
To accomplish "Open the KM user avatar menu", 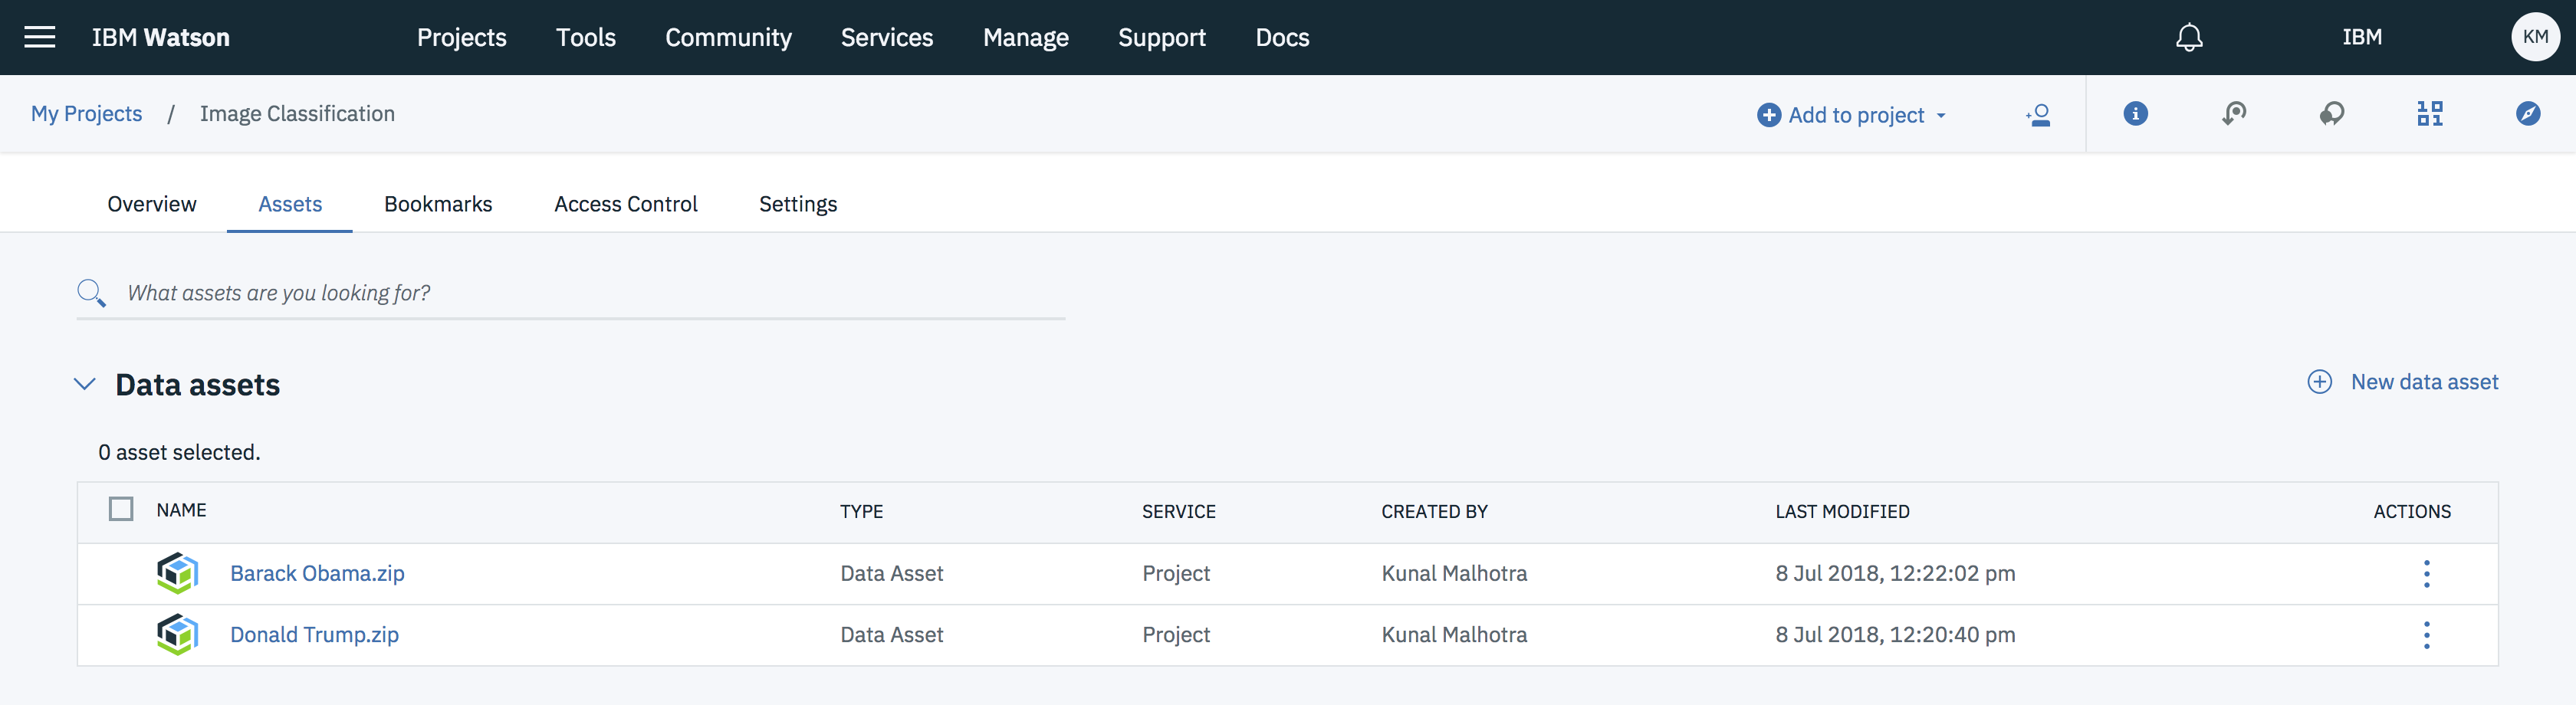I will pos(2534,37).
